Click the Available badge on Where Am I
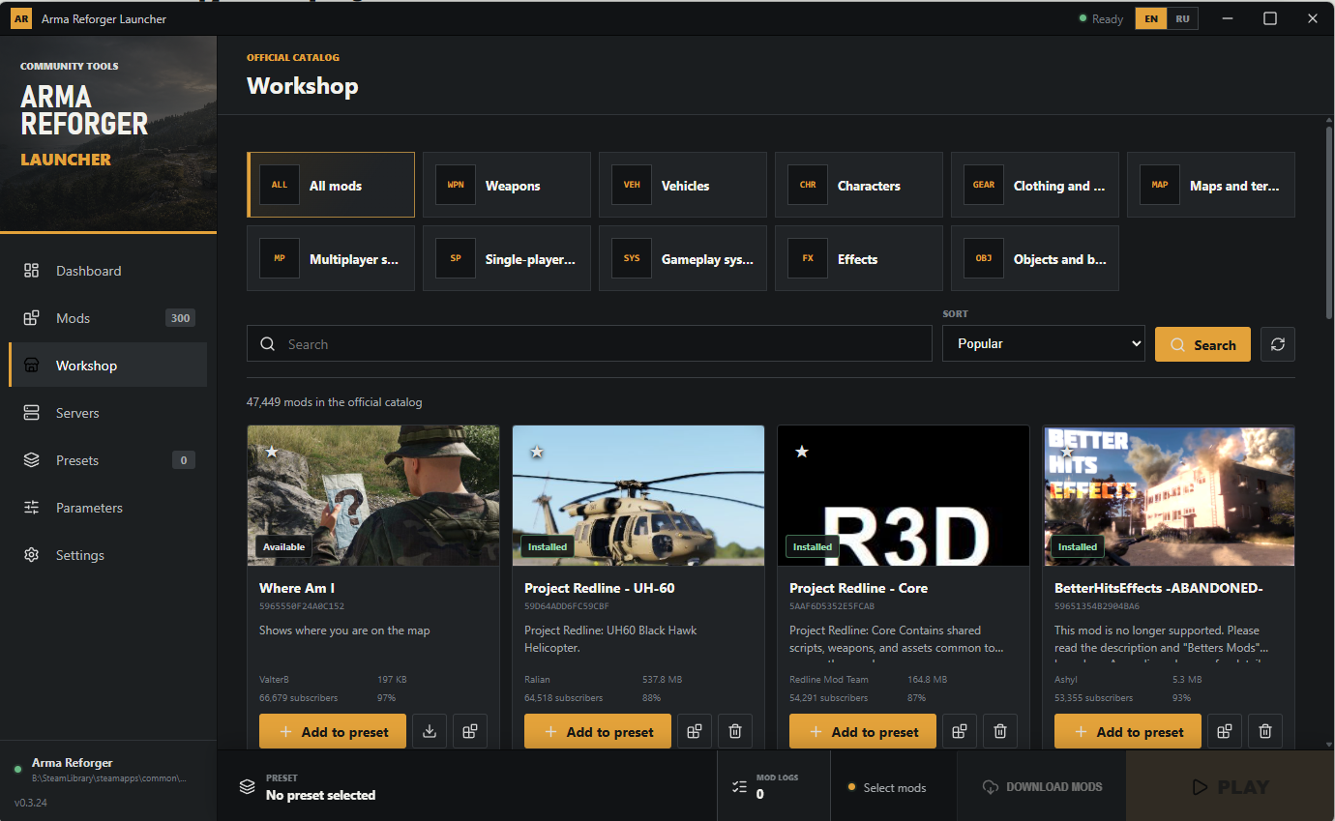 click(x=283, y=546)
